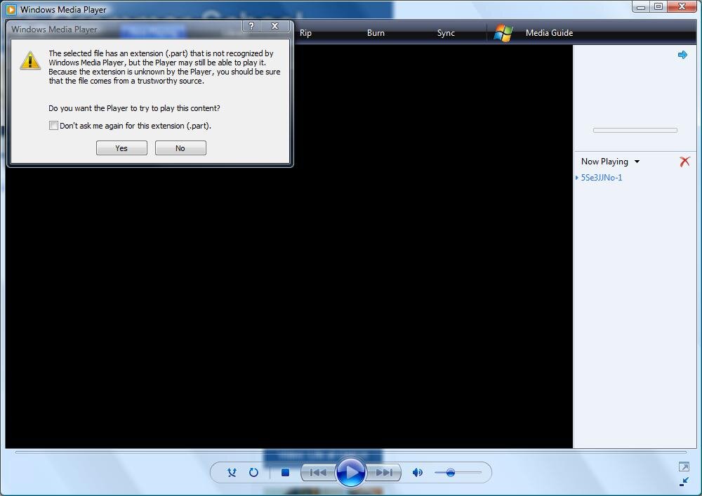
Task: Open the Media Guide tab
Action: [x=549, y=33]
